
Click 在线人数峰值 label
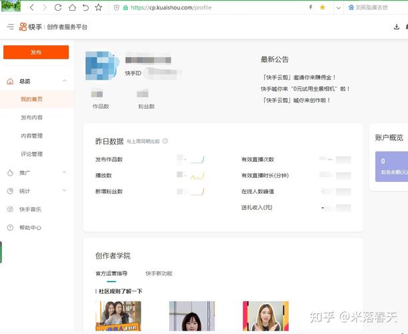coord(257,191)
